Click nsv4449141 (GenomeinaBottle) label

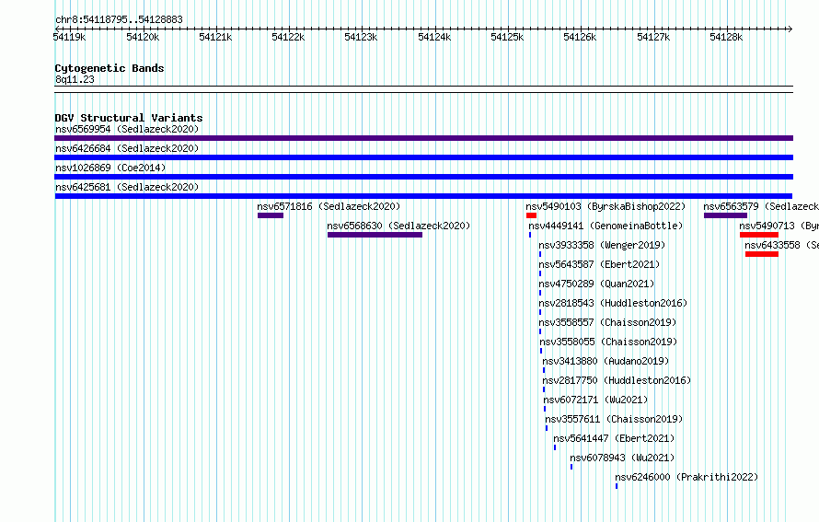coord(606,226)
